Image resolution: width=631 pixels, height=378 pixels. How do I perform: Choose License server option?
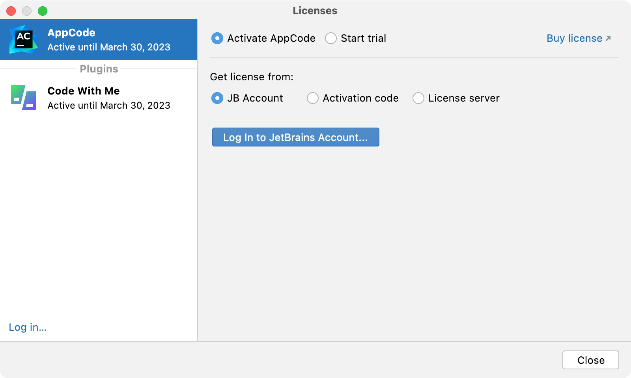pos(418,98)
